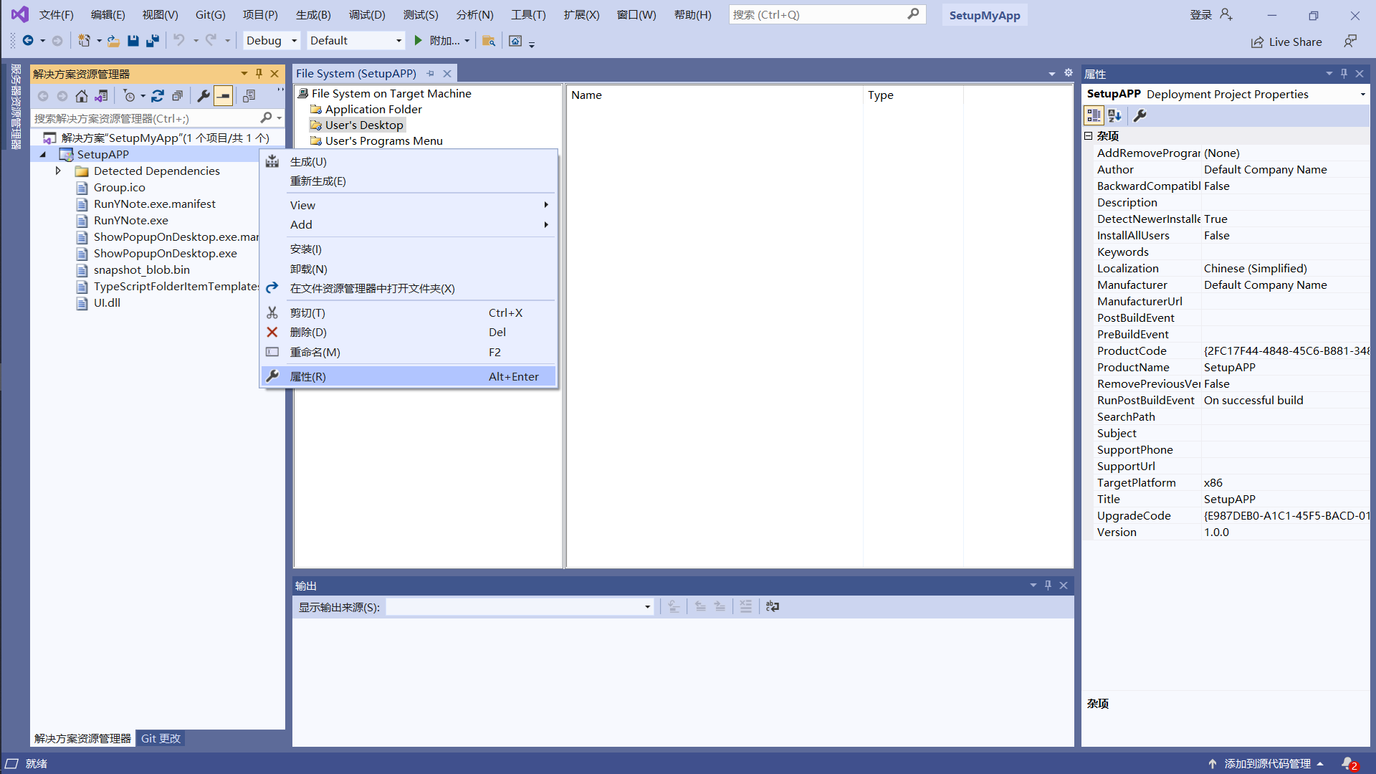Screen dimensions: 1376x774
Task: Click the Solution Explorer search field
Action: tap(143, 118)
